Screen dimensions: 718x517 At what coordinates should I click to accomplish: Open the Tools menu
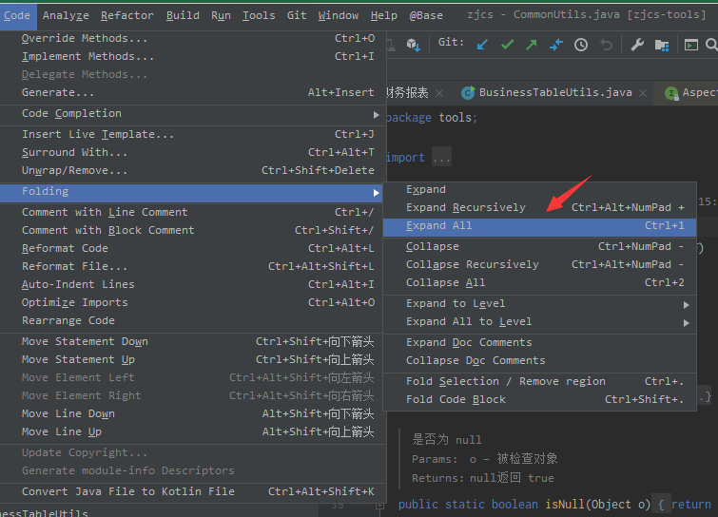(259, 15)
